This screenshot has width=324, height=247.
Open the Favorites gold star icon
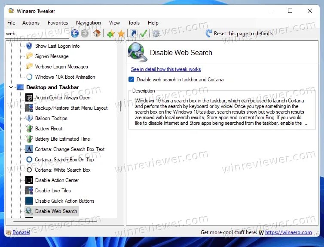[x=121, y=34]
